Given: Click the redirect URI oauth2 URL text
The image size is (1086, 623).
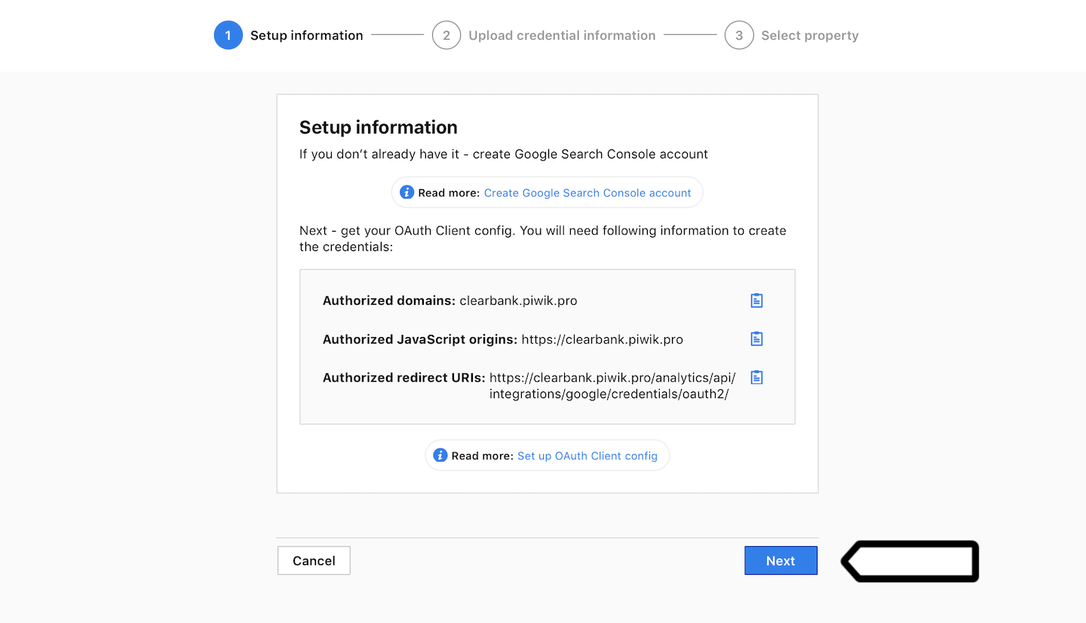Looking at the screenshot, I should coord(612,386).
